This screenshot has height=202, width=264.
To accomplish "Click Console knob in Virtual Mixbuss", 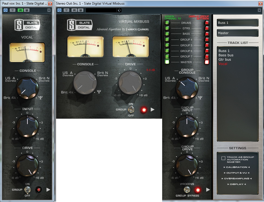I will 85,82.
